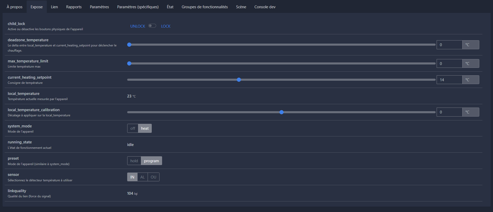Select the AL sensor option
493x212 pixels.
pos(142,177)
